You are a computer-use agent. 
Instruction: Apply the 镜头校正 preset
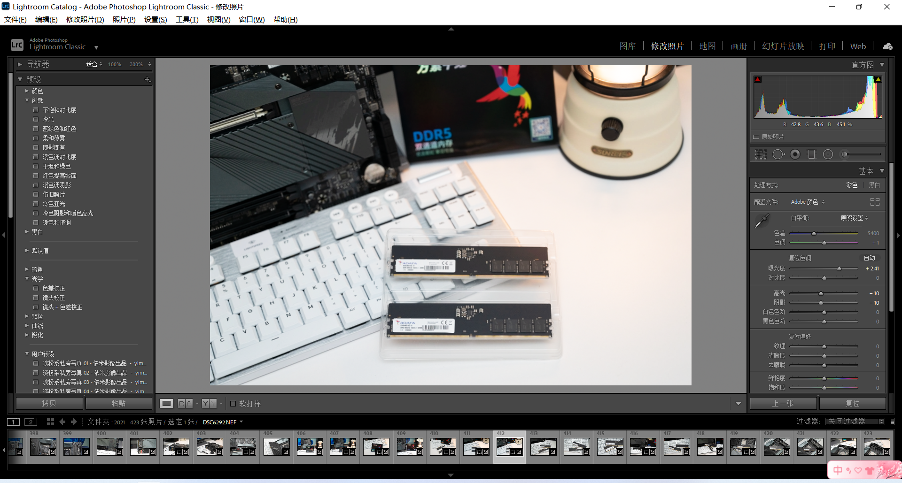pos(54,298)
